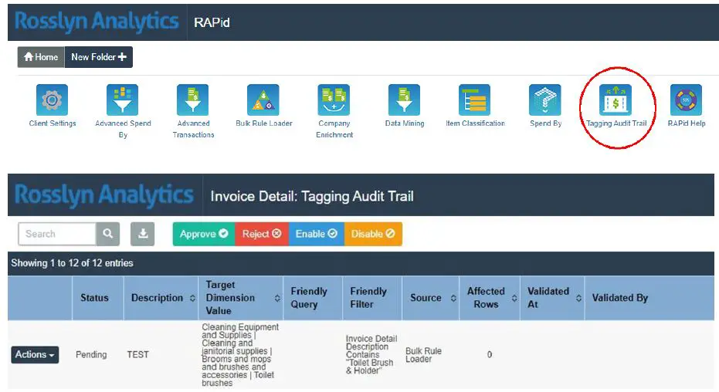Click the lower Rosslyn Analytics logo
Image resolution: width=719 pixels, height=392 pixels.
[x=104, y=195]
